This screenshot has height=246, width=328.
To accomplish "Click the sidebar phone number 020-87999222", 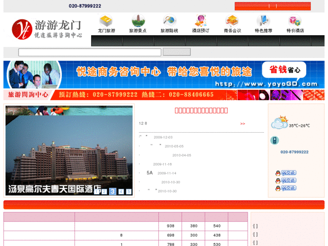I will pos(294,152).
